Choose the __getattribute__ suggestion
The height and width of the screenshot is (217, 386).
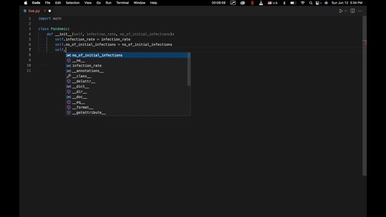coord(127,113)
